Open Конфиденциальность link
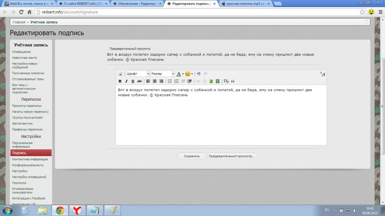Screen dimensions: 385x216 tap(28, 165)
